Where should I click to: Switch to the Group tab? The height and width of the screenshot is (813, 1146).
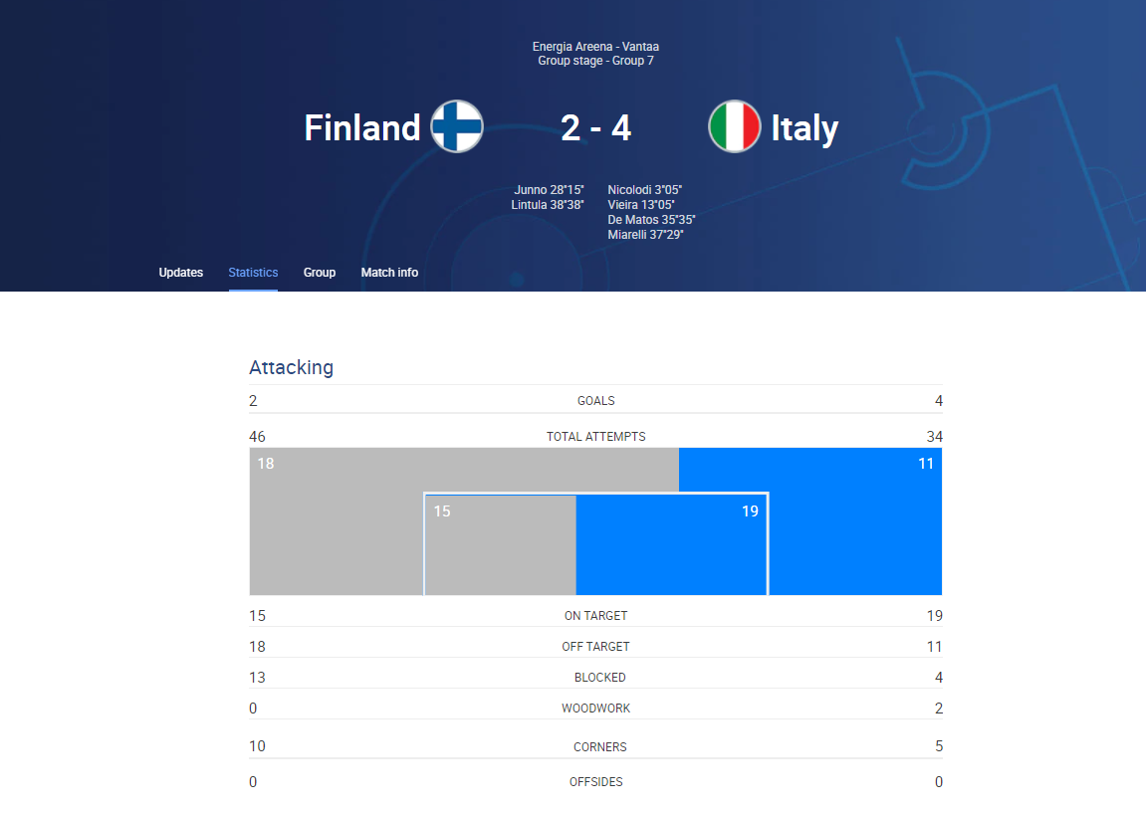(x=320, y=273)
